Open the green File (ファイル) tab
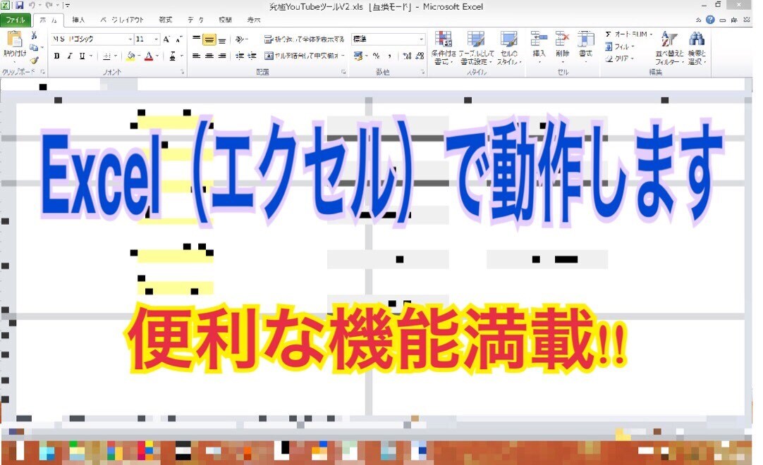Viewport: 763px width, 465px height. tap(16, 20)
